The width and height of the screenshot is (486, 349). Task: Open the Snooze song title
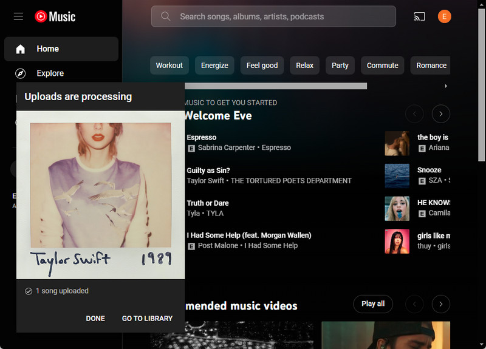pos(430,170)
